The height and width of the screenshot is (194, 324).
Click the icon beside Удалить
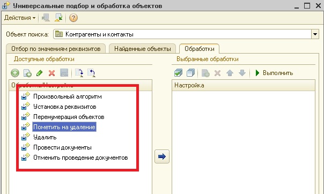tap(26, 137)
